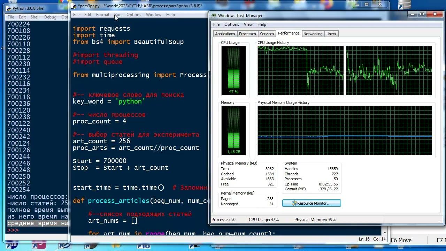This screenshot has height=251, width=446.
Task: Click the Python Shell window title icon
Action: tap(8, 8)
